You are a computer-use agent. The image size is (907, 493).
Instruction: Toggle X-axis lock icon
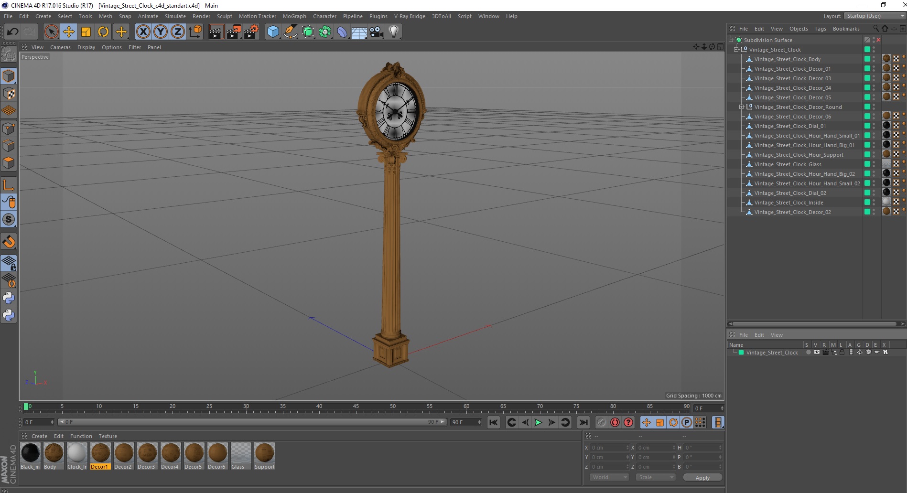pos(143,32)
